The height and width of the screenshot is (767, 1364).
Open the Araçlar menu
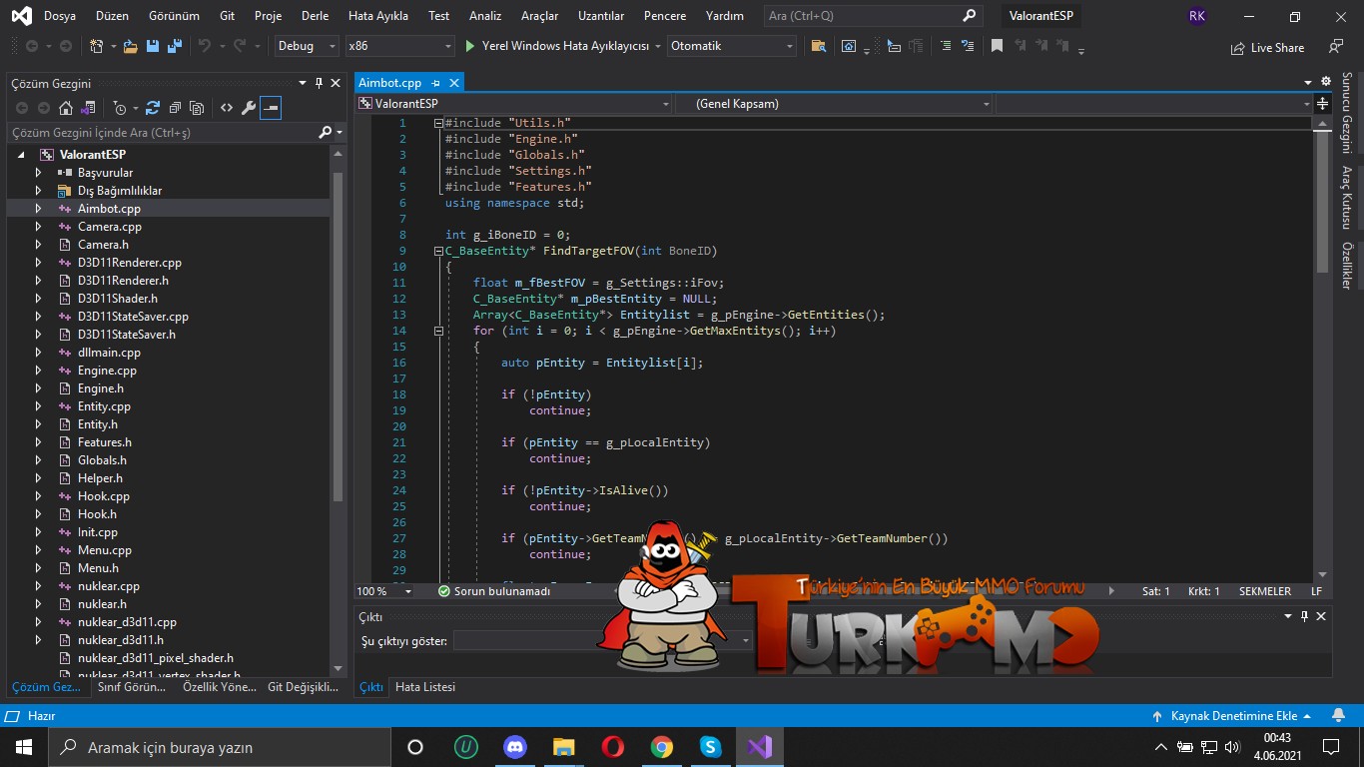click(540, 16)
